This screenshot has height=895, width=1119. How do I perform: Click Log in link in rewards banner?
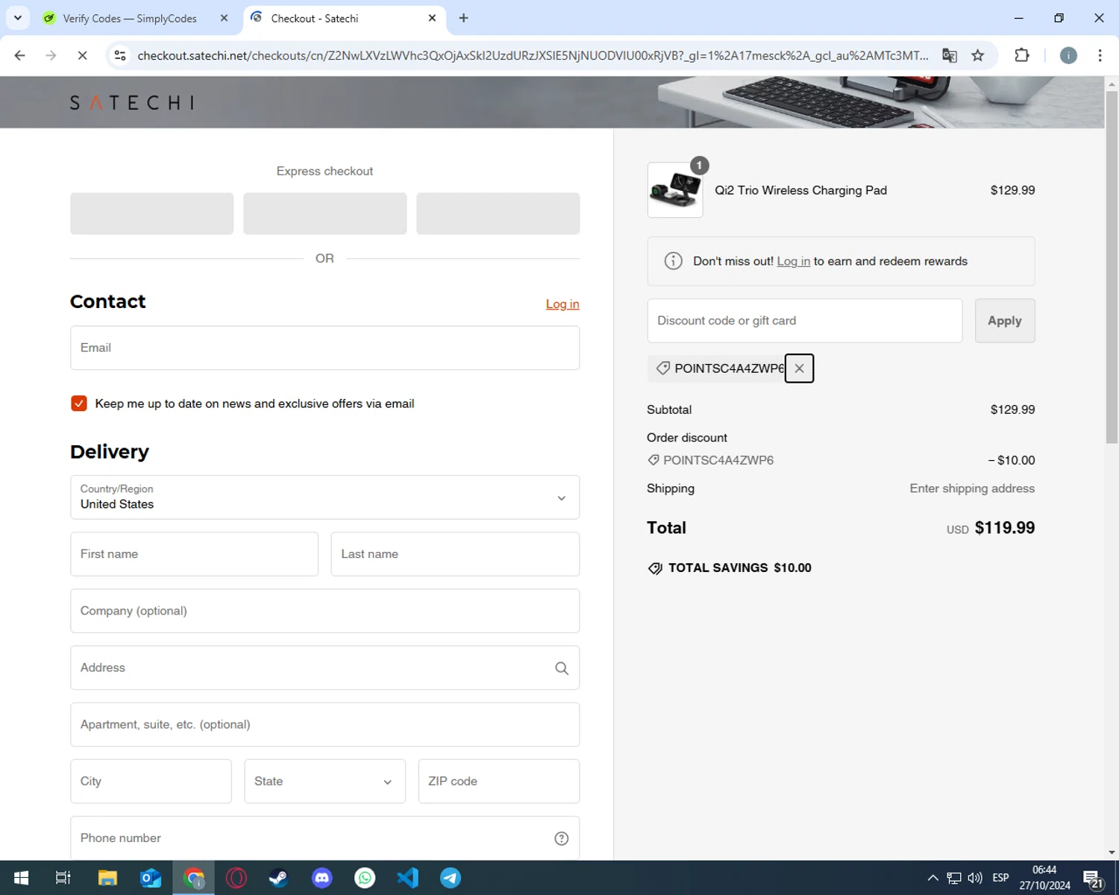tap(793, 261)
